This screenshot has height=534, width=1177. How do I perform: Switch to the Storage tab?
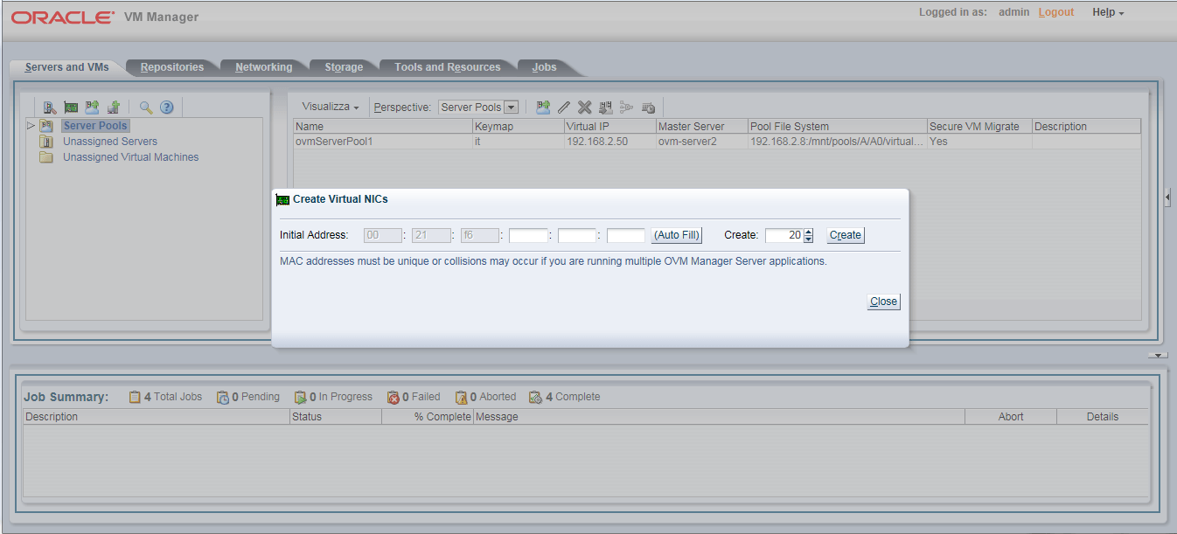pyautogui.click(x=344, y=67)
